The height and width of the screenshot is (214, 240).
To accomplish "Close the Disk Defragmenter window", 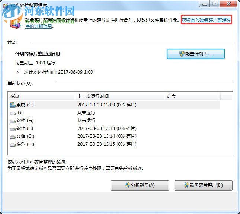I will 228,4.
